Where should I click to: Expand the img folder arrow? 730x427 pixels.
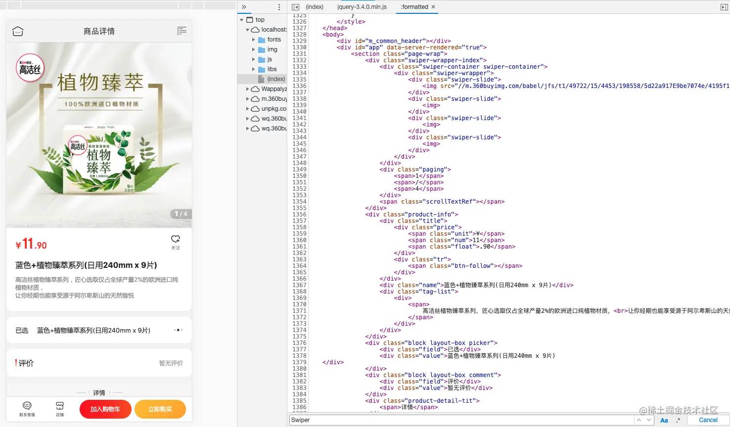254,49
